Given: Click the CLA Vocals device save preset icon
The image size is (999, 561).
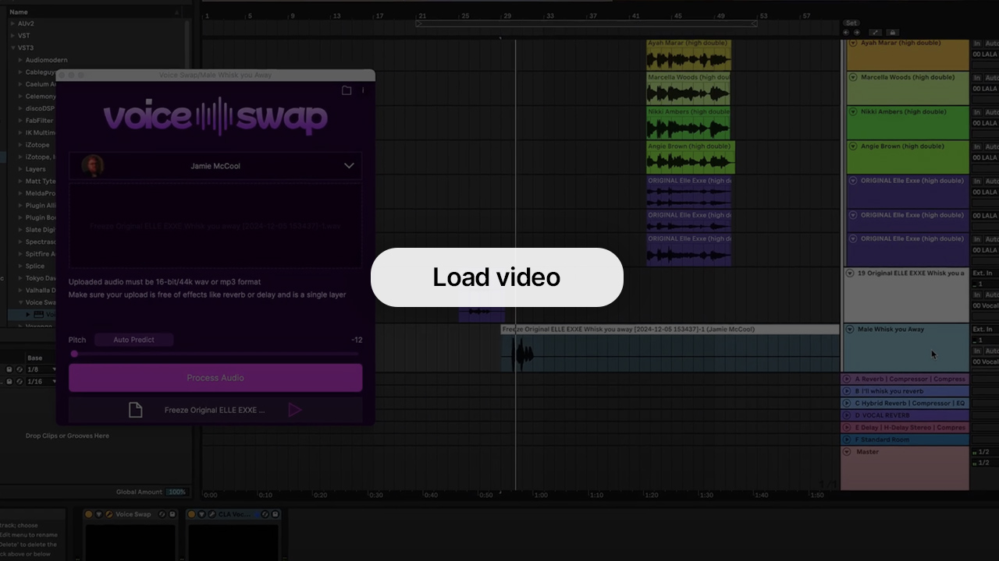Looking at the screenshot, I should [276, 514].
